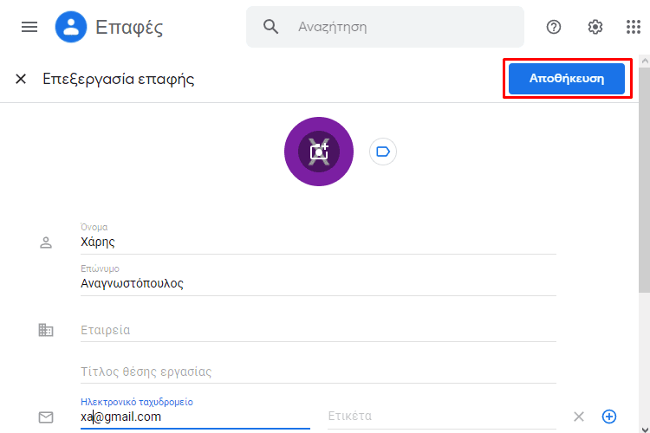Click the email Ετικέτα label field
The width and height of the screenshot is (650, 433).
click(441, 417)
